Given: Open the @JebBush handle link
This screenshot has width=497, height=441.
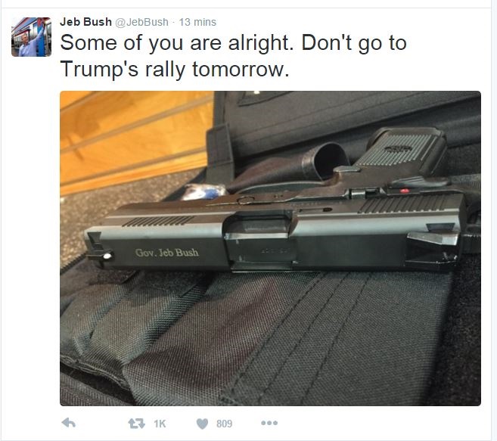Looking at the screenshot, I should [x=141, y=22].
